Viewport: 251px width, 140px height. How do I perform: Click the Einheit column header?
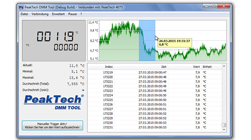[x=212, y=67]
